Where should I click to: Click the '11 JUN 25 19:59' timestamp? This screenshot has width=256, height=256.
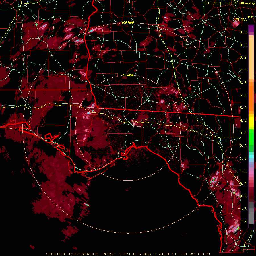[x=191, y=254]
